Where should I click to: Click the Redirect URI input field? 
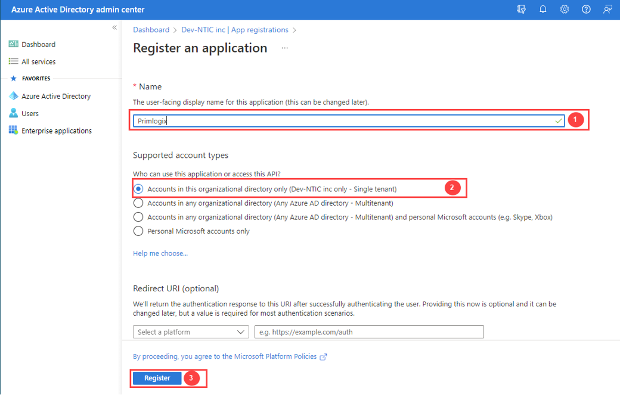pos(369,332)
